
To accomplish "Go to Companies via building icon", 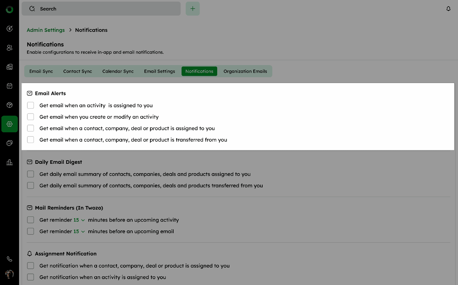I will tap(9, 67).
